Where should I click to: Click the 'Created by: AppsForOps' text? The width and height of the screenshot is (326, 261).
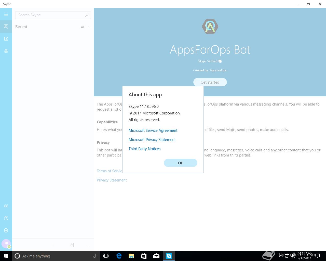pos(210,70)
